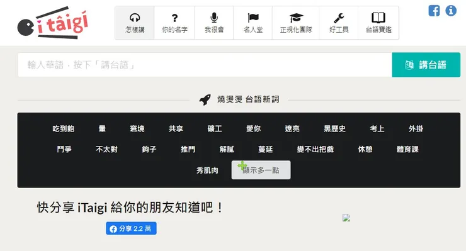Image resolution: width=466 pixels, height=251 pixels.
Task: Select the word 蔓延
Action: (265, 149)
